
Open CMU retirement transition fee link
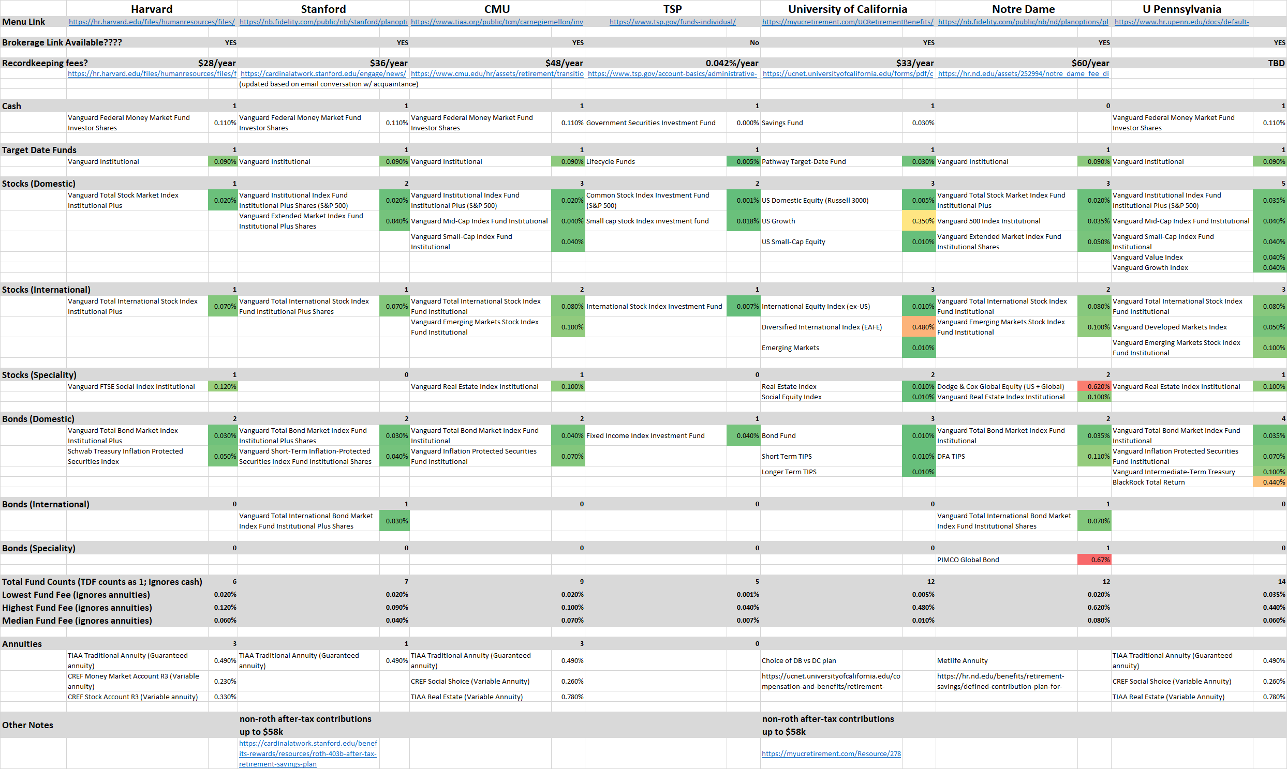497,73
